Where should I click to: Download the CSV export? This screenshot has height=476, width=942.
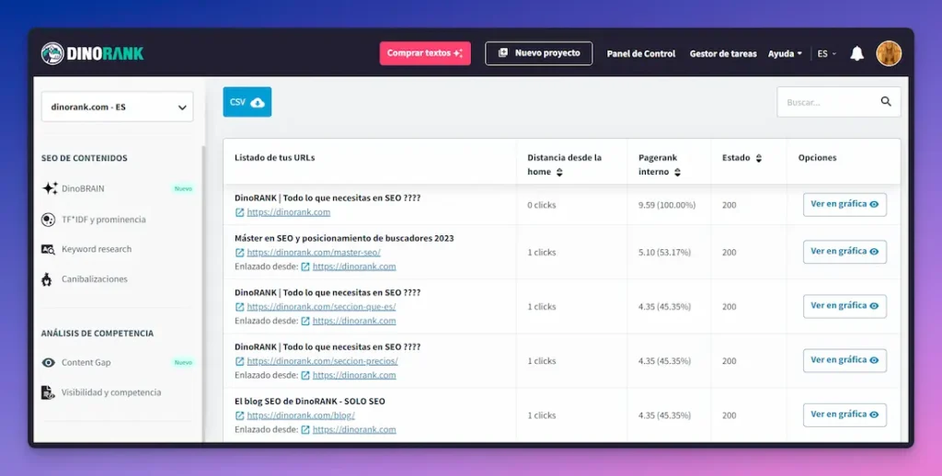pyautogui.click(x=247, y=102)
